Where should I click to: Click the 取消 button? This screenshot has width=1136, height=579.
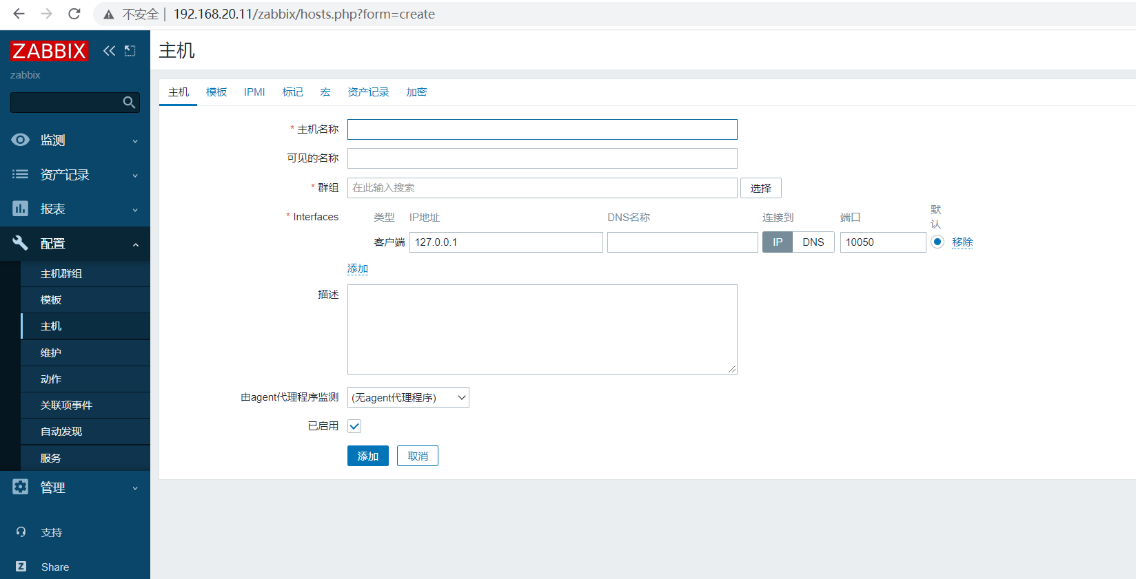(x=418, y=456)
